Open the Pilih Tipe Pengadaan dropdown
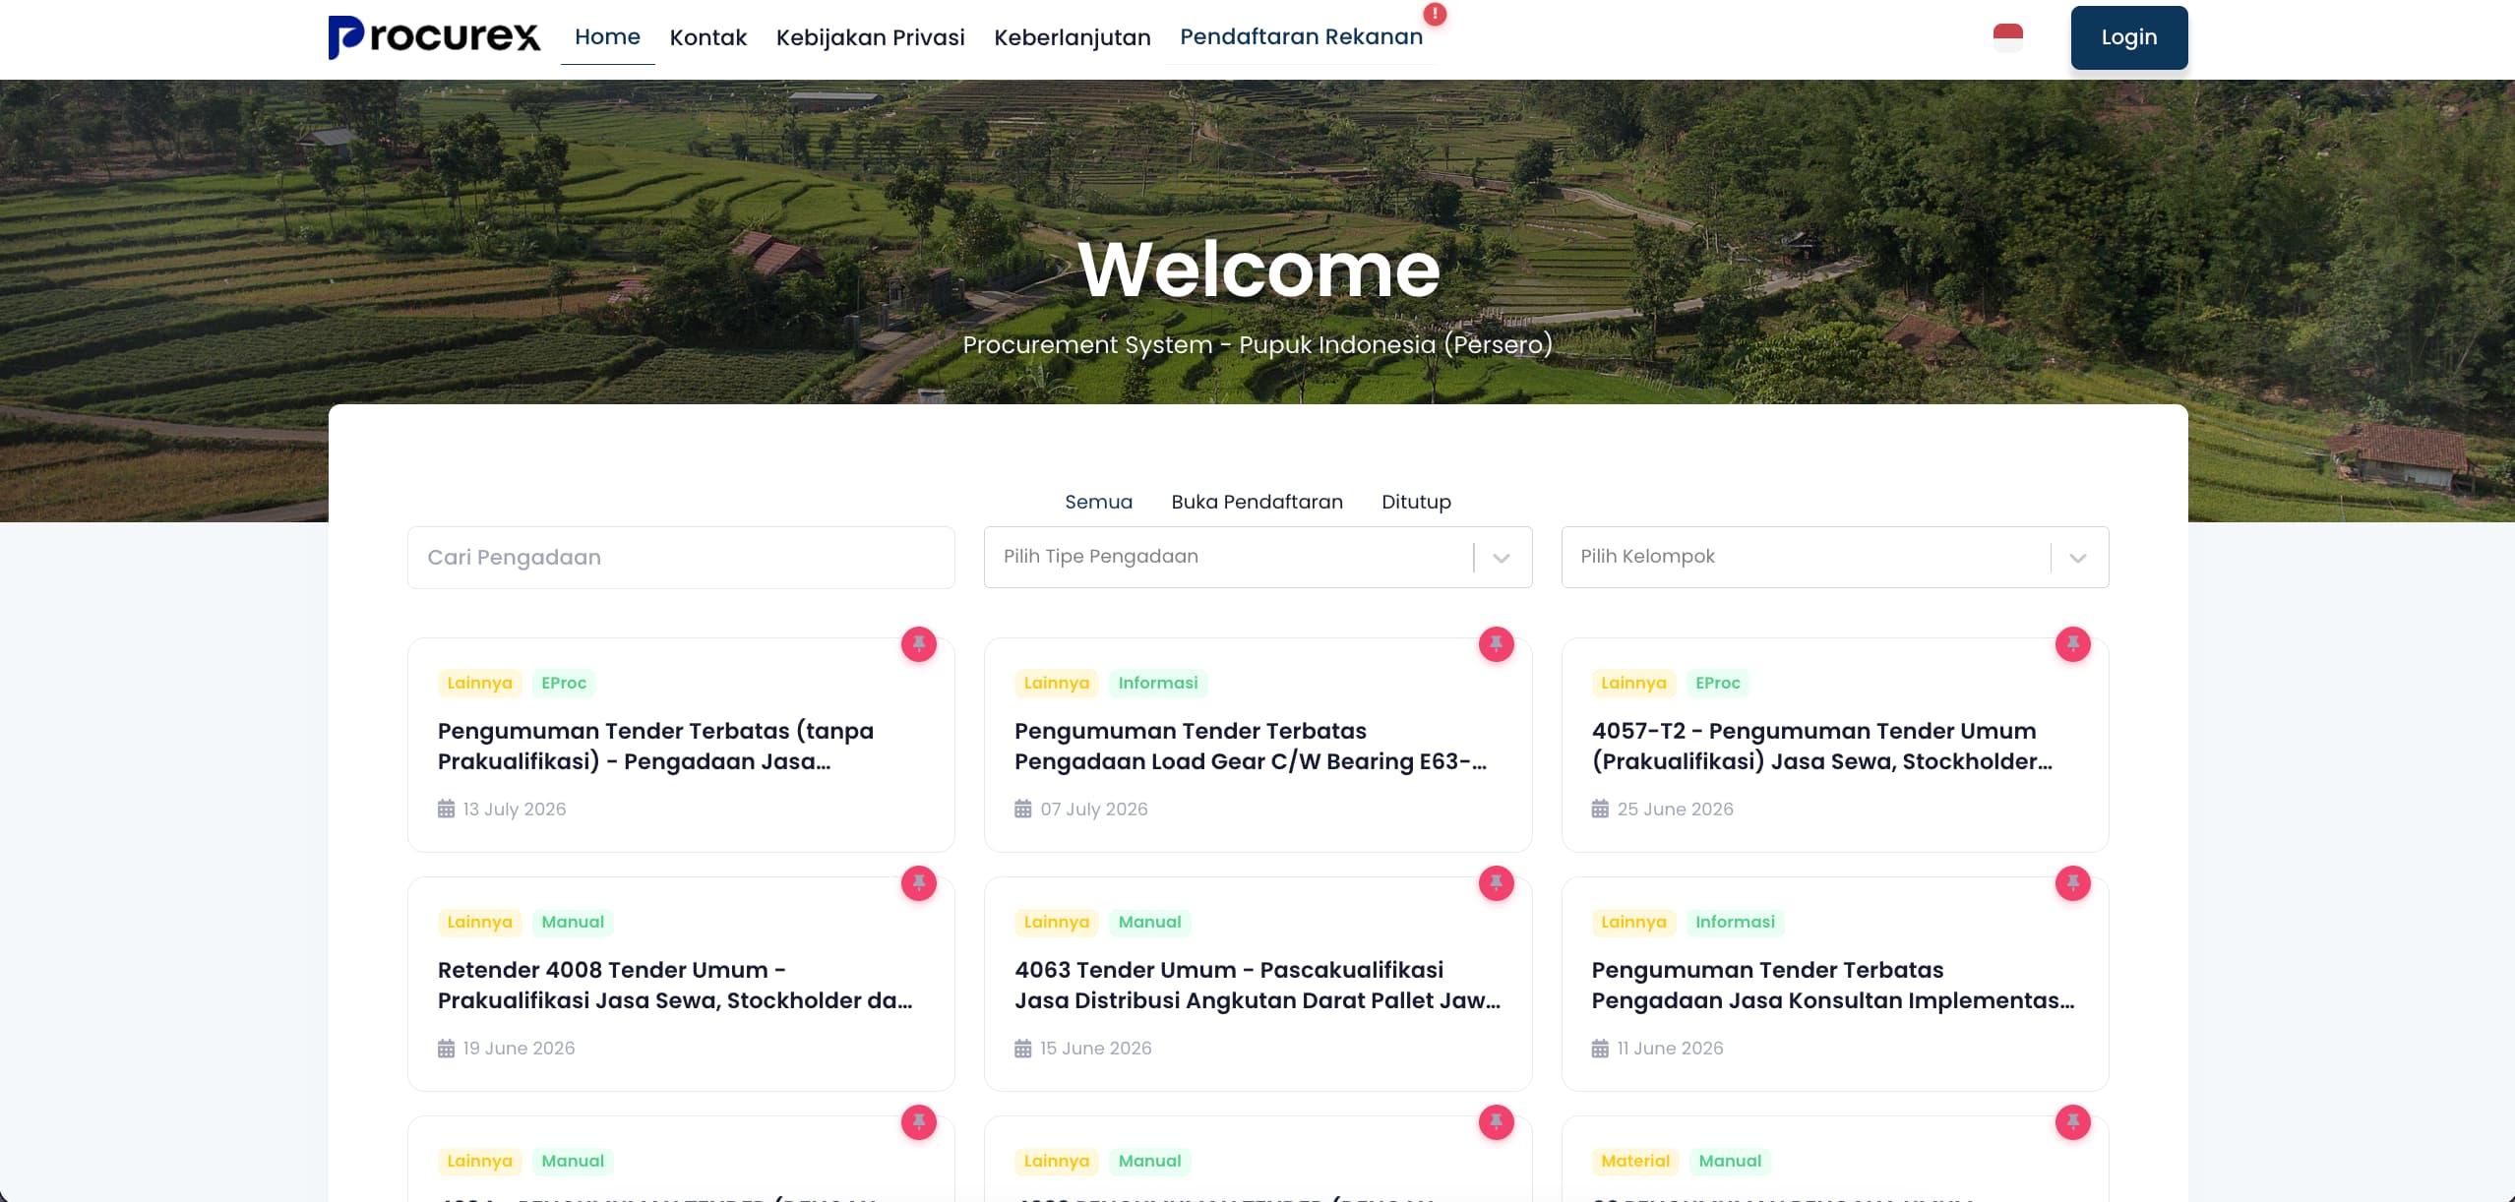The width and height of the screenshot is (2515, 1202). coord(1257,557)
